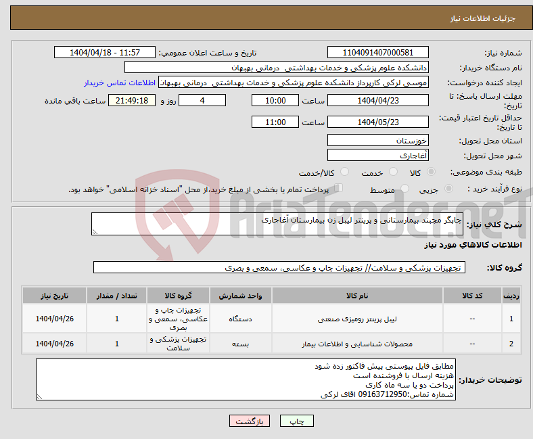Click the توضیحات خریدار notes textarea

[246, 379]
